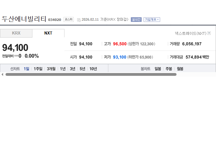The width and height of the screenshot is (216, 151).
Task: Click the horizontal scrollbar thumb
Action: coord(91,74)
